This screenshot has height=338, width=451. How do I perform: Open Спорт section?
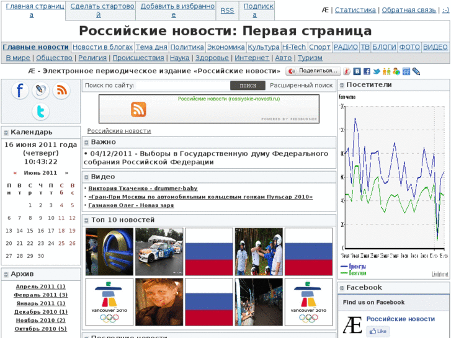coord(319,47)
